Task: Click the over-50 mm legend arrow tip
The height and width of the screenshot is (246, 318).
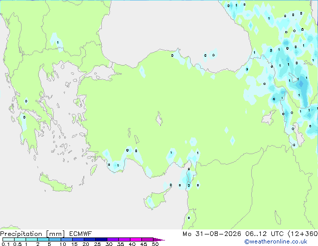Action: click(159, 239)
